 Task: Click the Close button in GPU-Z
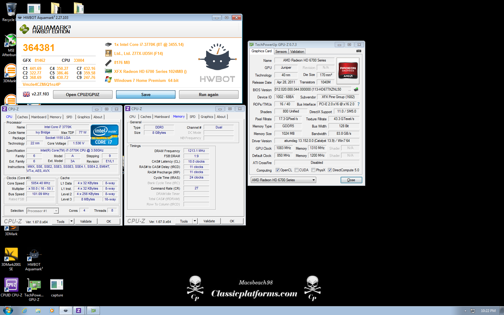click(x=351, y=180)
